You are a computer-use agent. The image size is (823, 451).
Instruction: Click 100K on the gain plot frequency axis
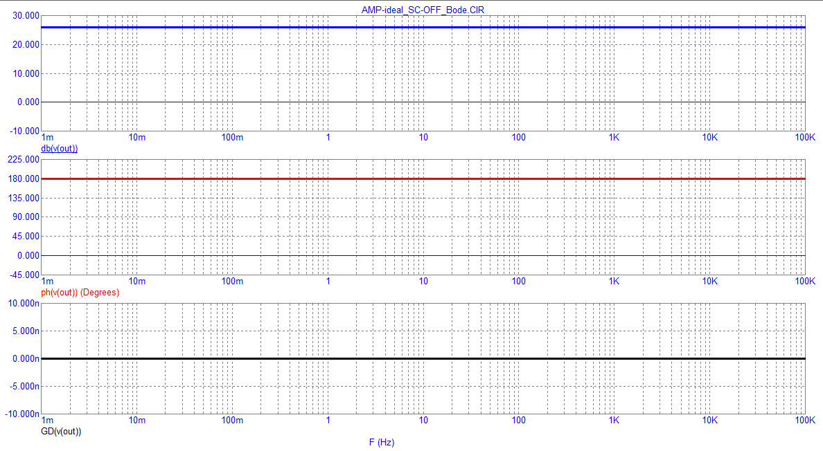pos(805,137)
